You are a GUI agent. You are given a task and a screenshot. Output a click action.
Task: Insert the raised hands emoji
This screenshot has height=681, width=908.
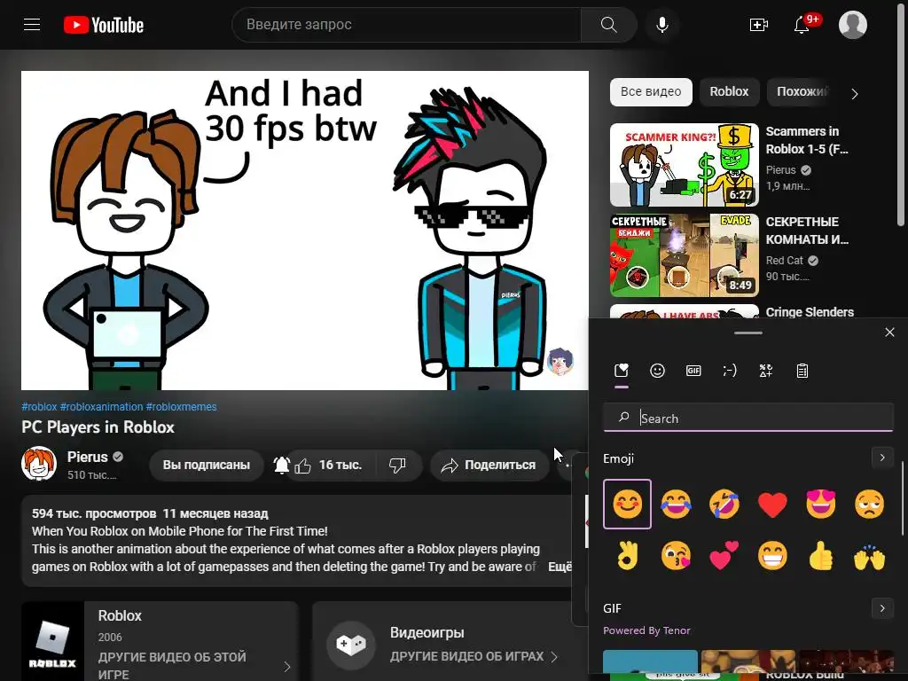[869, 555]
